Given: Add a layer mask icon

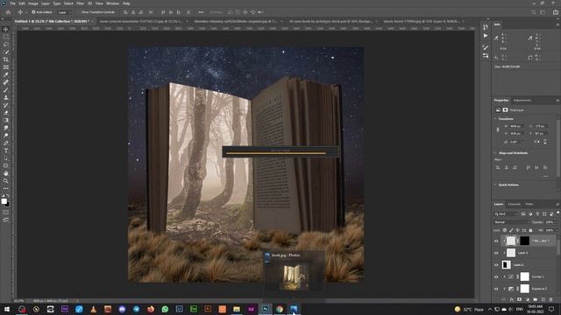Looking at the screenshot, I should coord(520,299).
